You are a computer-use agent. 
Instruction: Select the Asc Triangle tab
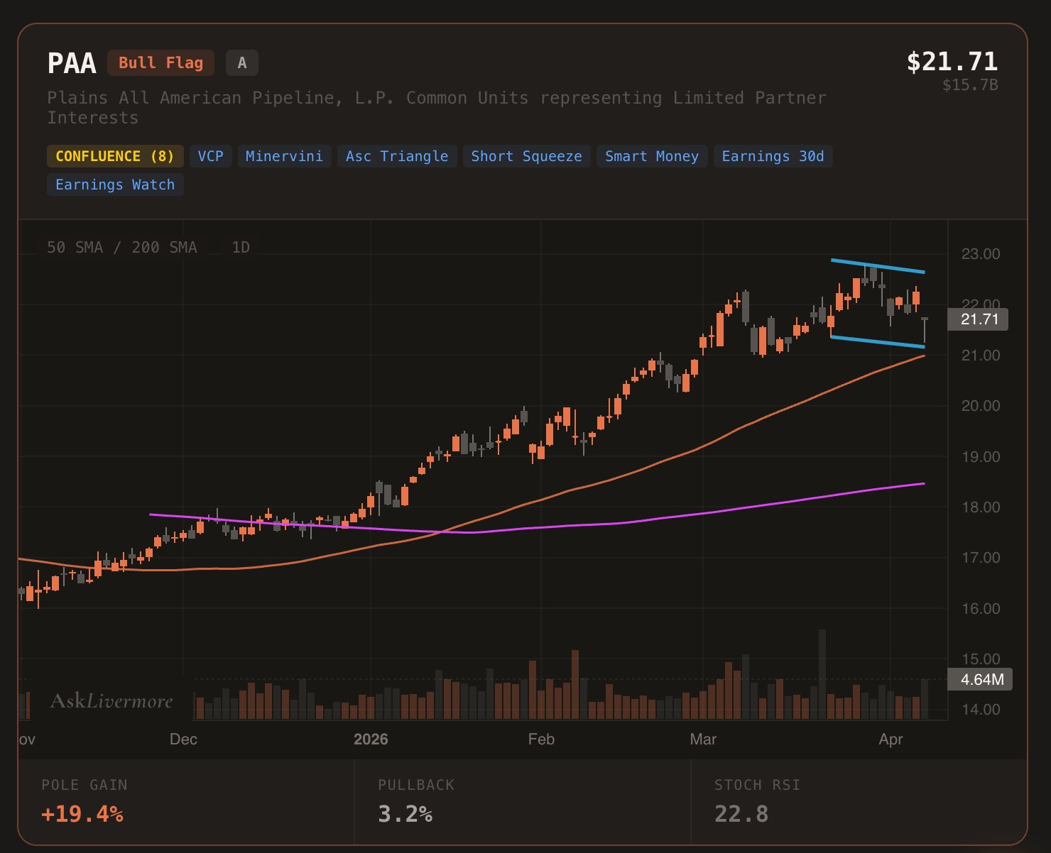tap(397, 156)
